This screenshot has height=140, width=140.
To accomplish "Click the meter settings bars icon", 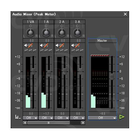I will [18, 117].
